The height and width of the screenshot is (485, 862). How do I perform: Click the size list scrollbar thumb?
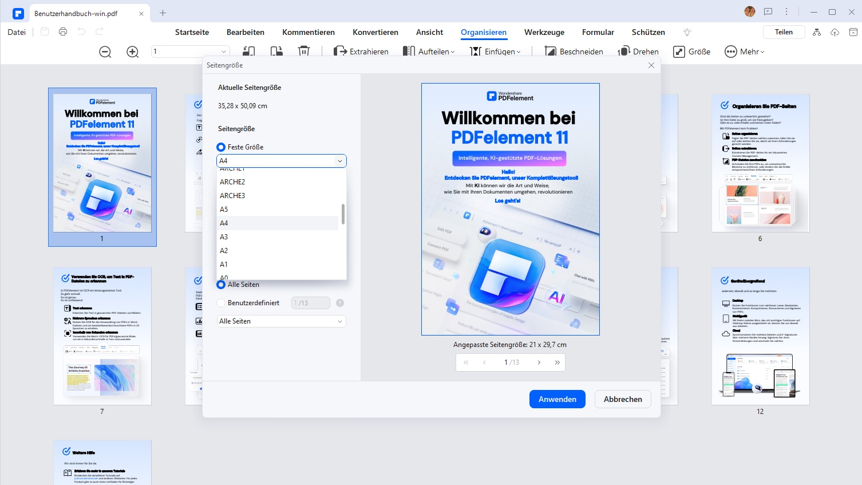click(x=343, y=214)
